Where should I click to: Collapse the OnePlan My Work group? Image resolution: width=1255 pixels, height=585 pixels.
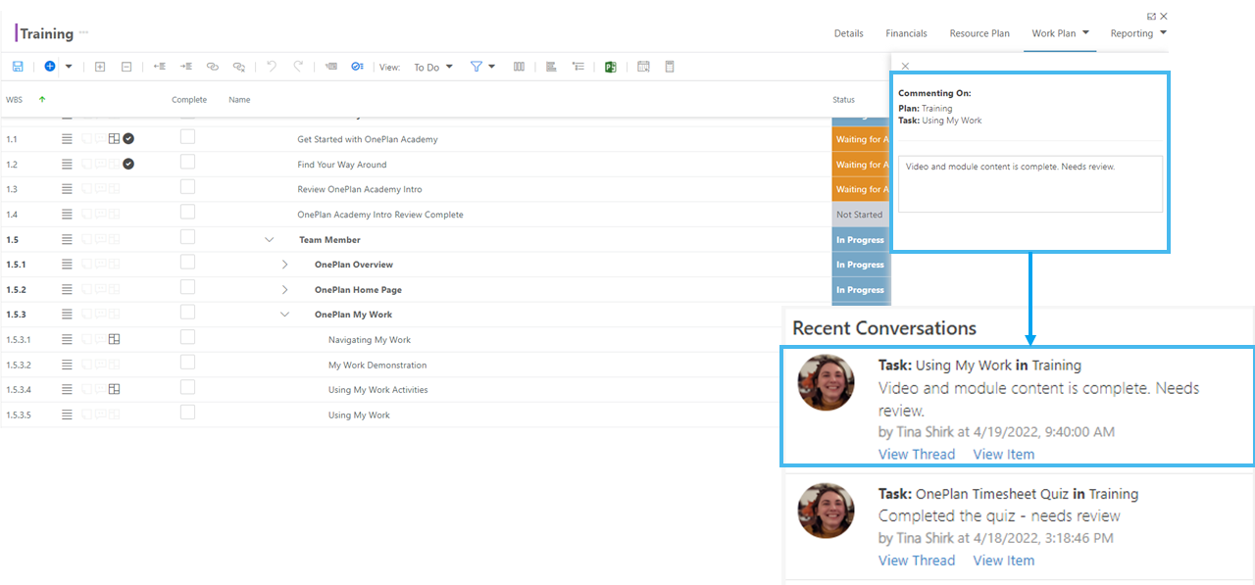coord(285,315)
